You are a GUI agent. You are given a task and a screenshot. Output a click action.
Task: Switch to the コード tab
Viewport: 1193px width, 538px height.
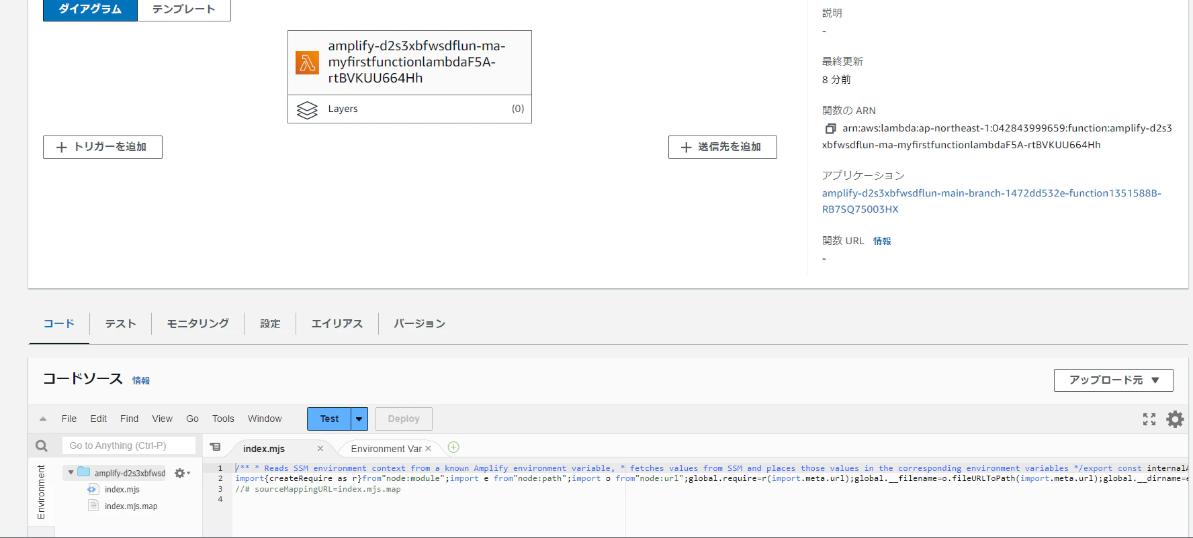(59, 324)
